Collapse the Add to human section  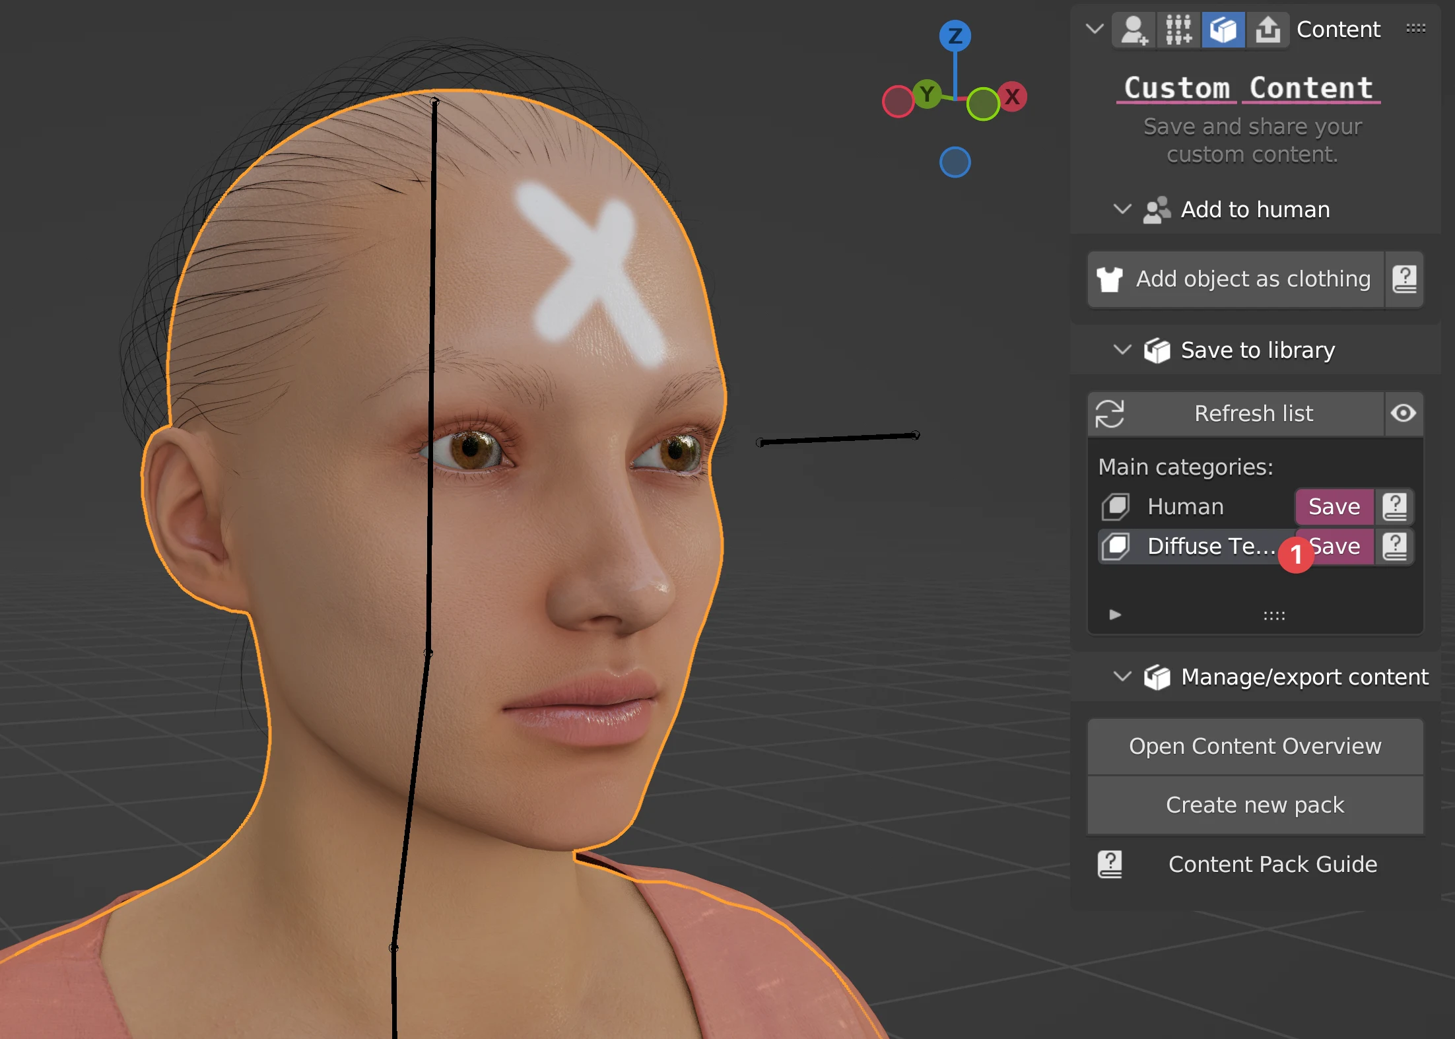click(1122, 209)
